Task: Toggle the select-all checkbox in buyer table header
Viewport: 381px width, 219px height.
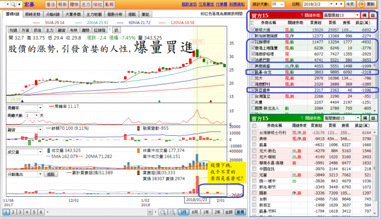Action: 252,23
